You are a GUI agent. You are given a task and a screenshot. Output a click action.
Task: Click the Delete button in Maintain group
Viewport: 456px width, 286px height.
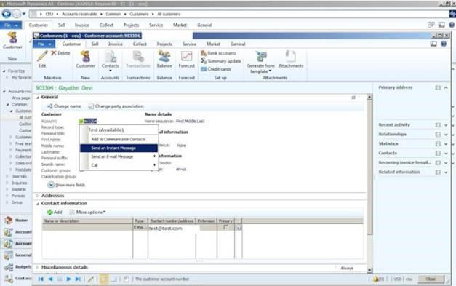(x=60, y=53)
